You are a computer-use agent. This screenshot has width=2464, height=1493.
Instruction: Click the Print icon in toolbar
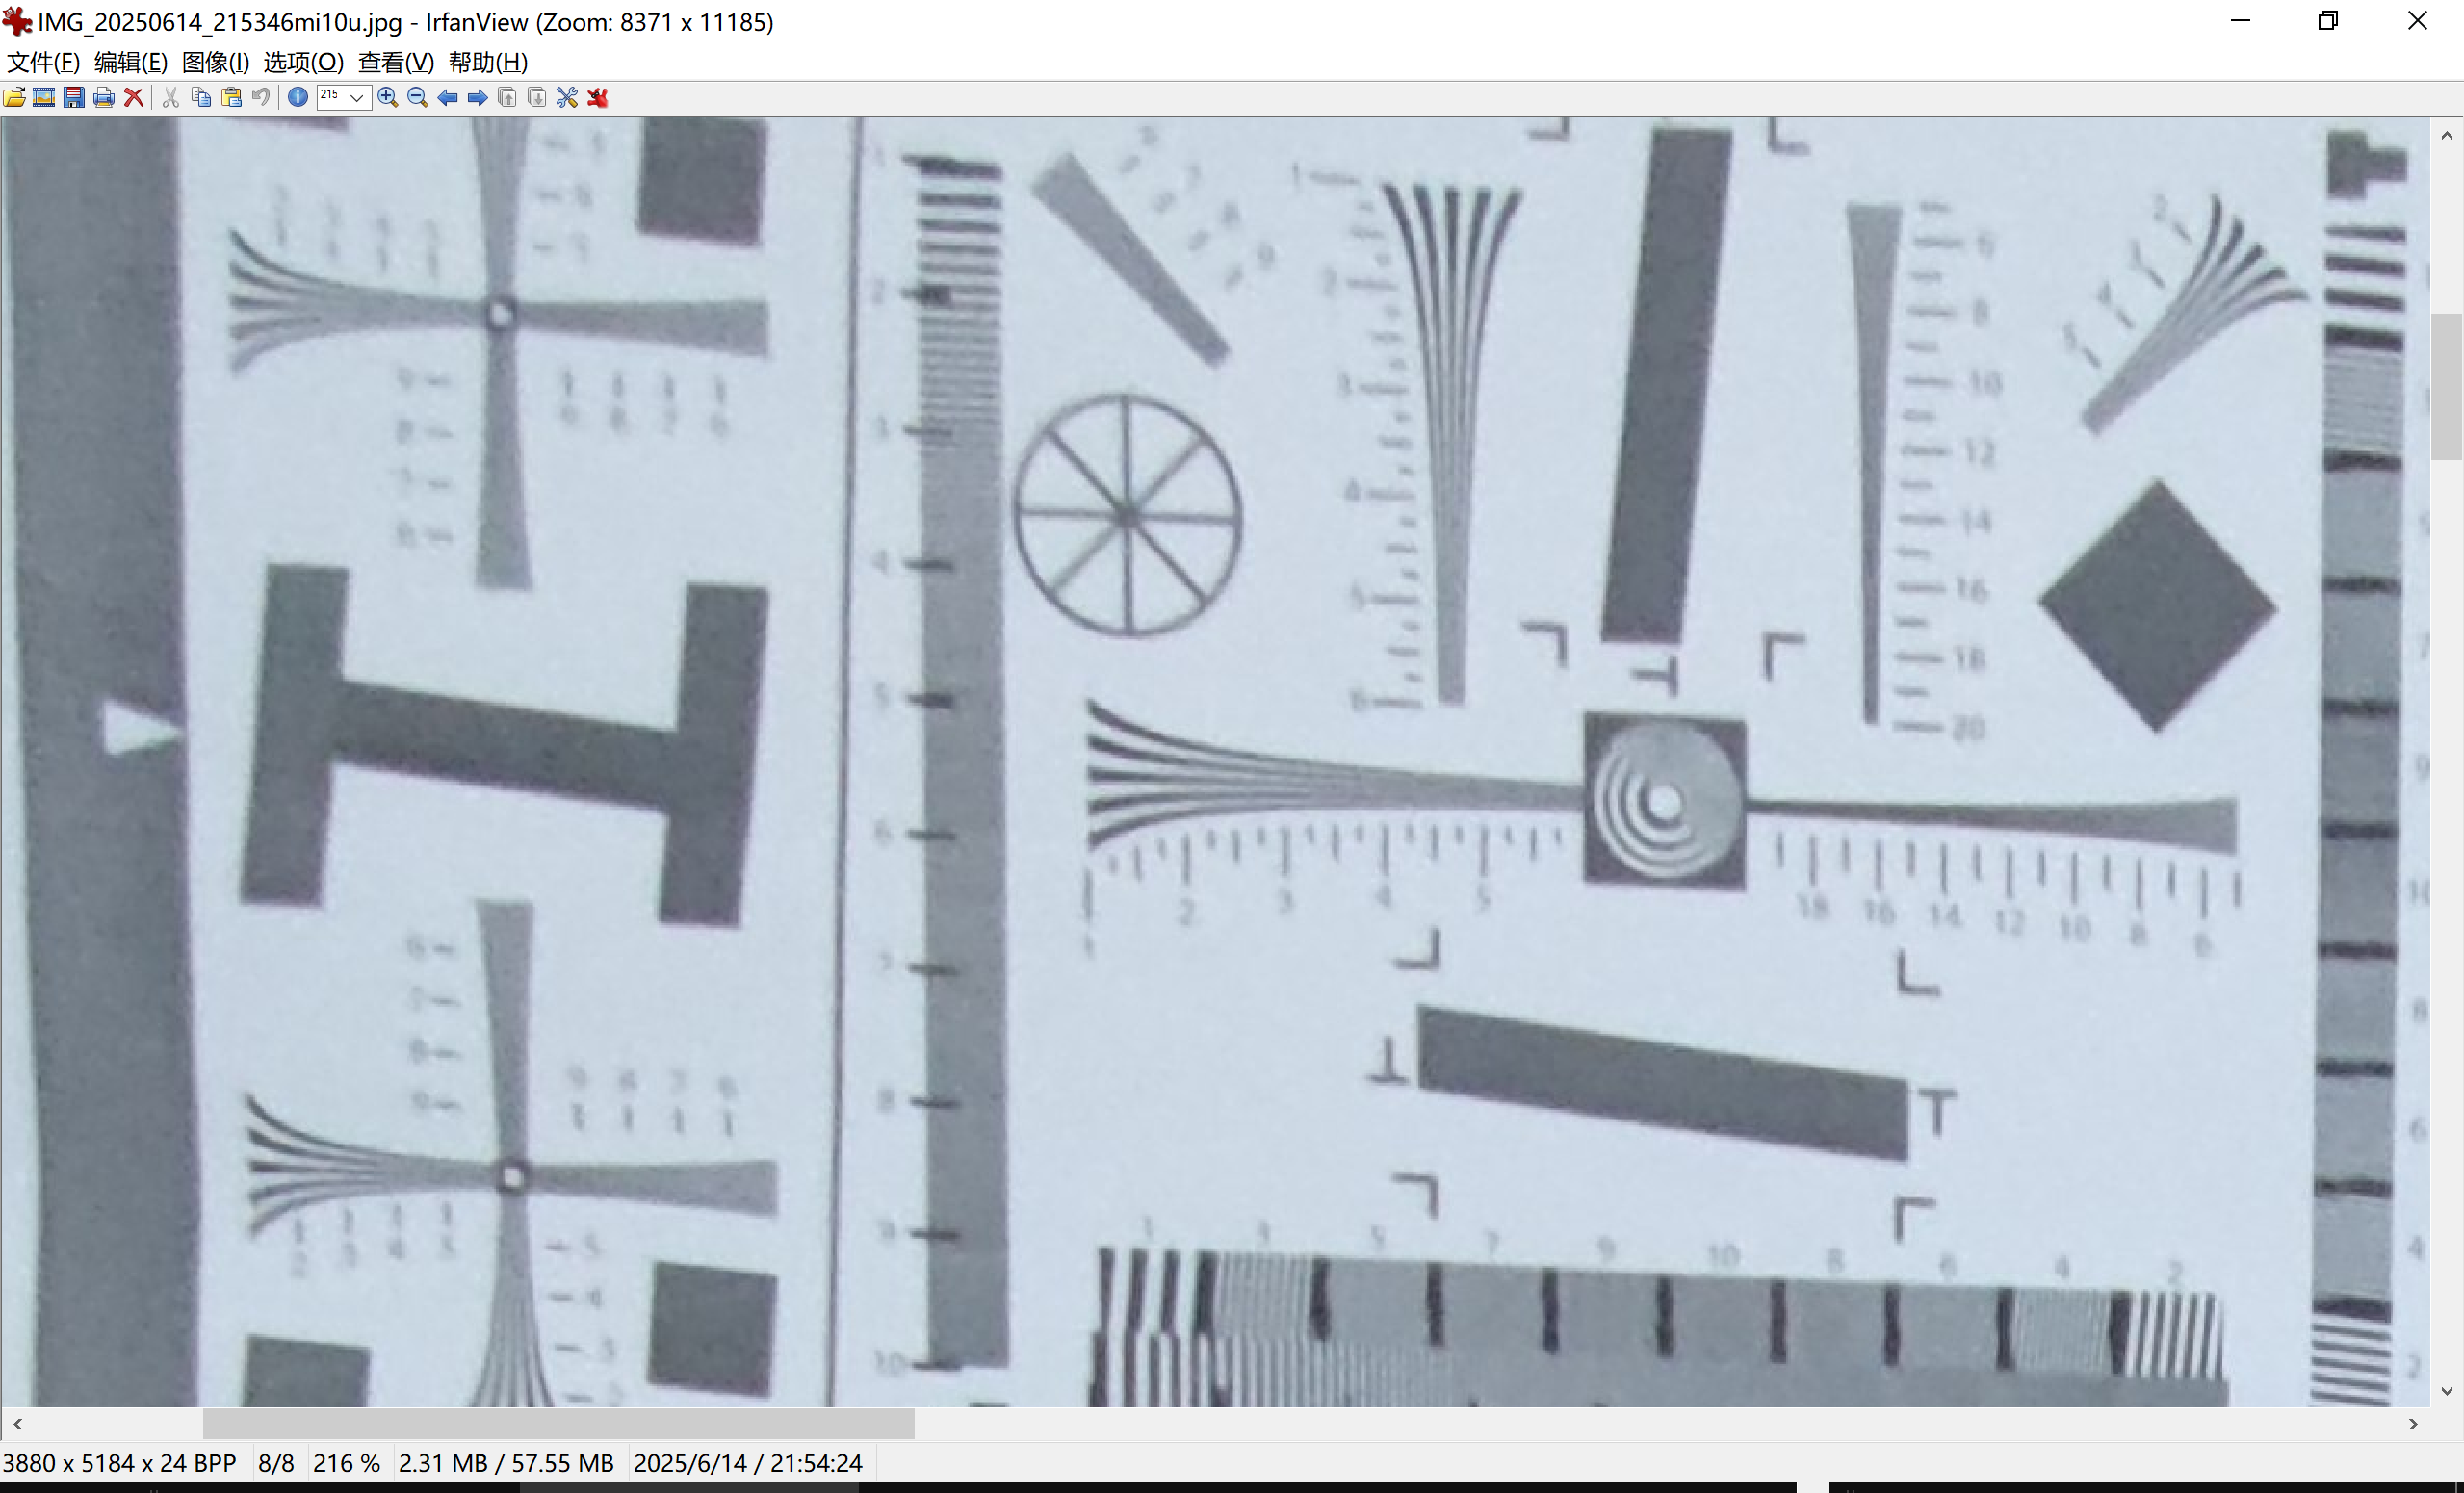coord(104,97)
